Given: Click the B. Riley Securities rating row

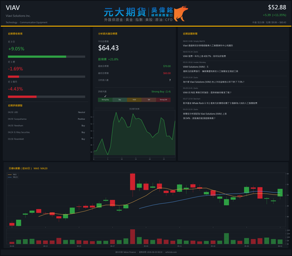Looking at the screenshot, I should click(46, 132).
